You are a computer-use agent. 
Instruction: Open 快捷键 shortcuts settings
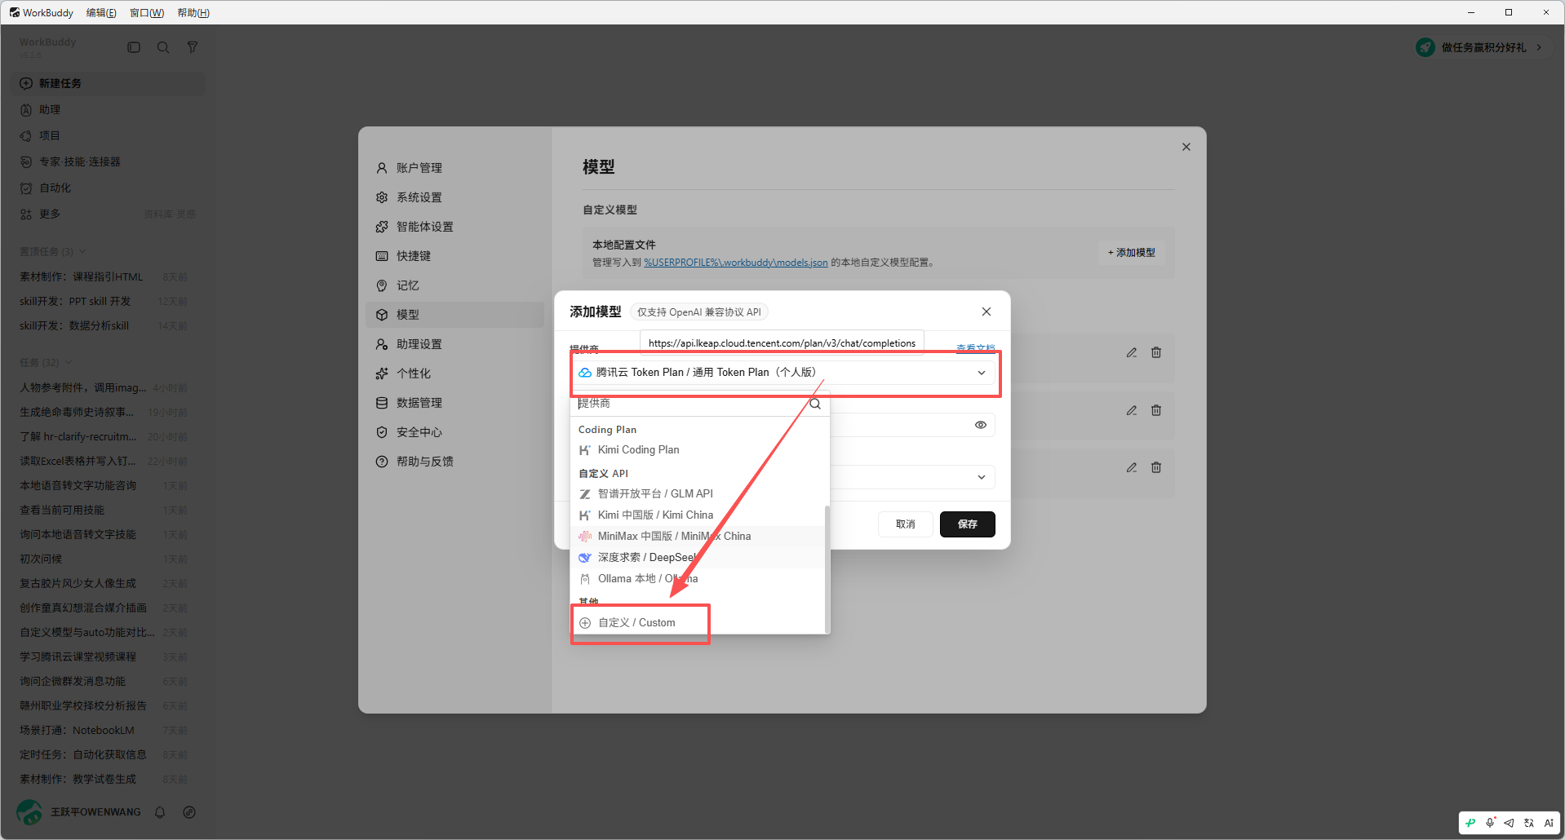[454, 256]
